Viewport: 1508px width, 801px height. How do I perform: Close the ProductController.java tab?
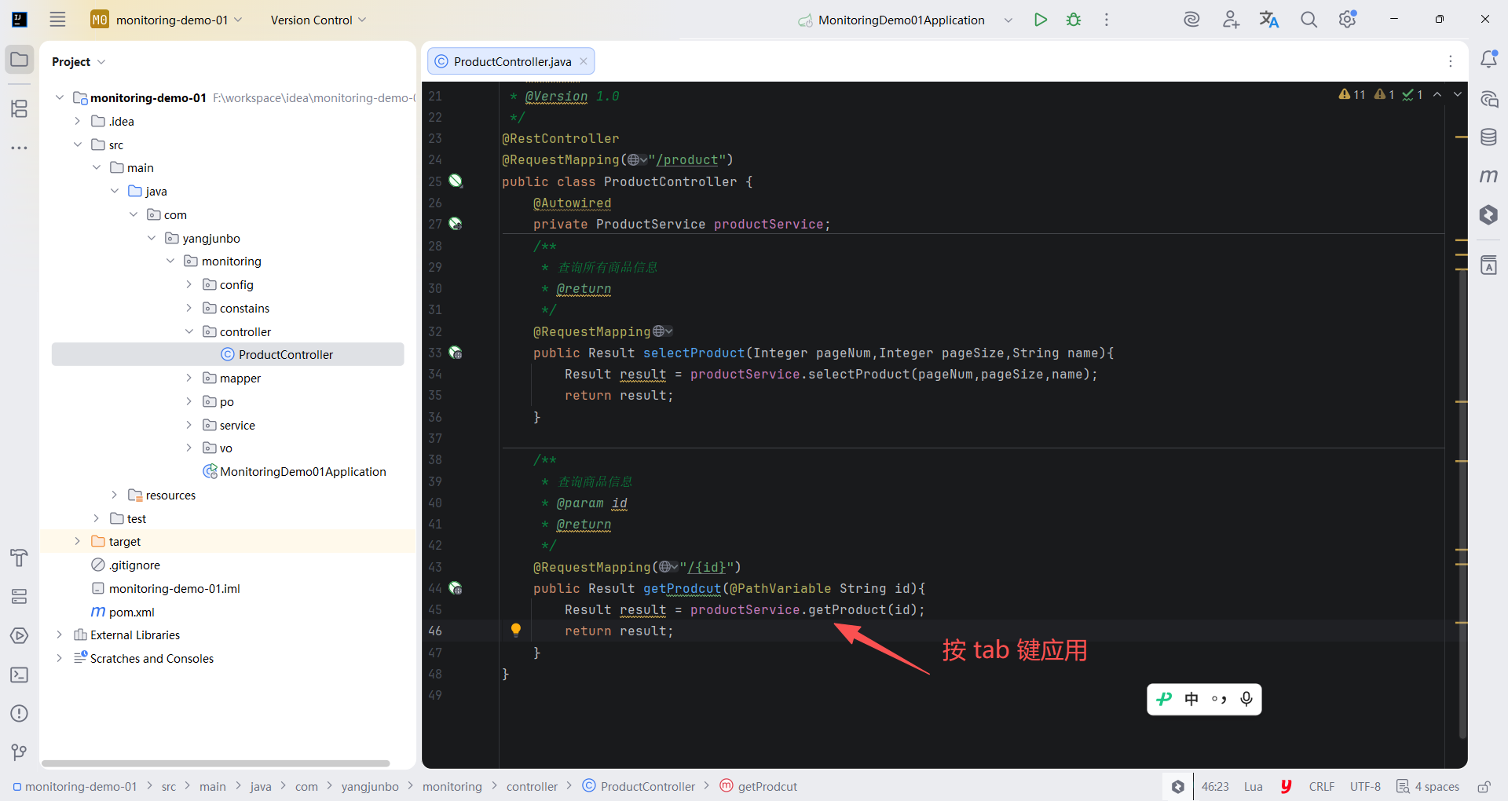[x=584, y=61]
